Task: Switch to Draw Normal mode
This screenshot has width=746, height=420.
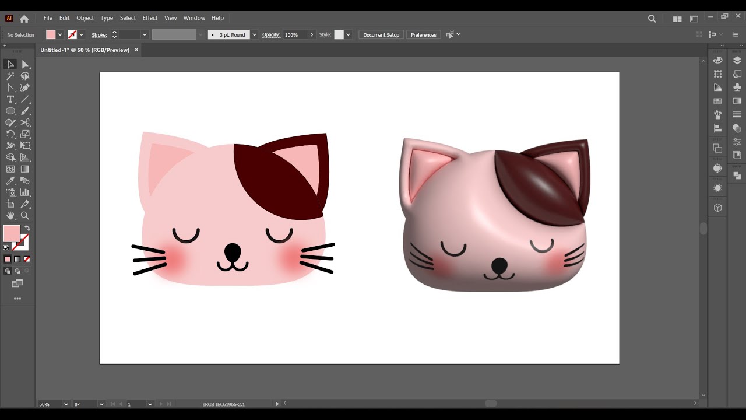Action: click(x=8, y=271)
